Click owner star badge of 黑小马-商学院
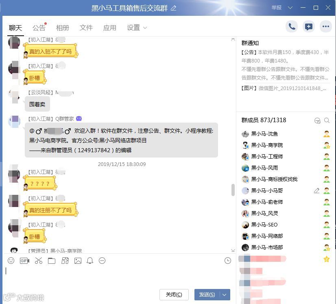The height and width of the screenshot is (304, 336). pos(327,145)
